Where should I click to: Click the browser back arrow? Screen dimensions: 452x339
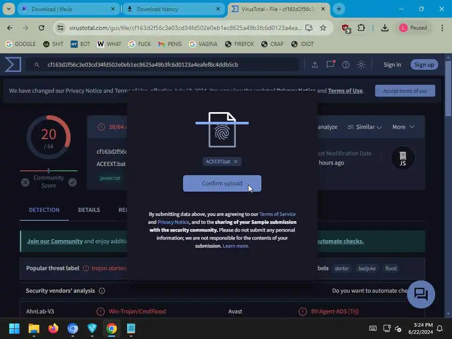[10, 28]
